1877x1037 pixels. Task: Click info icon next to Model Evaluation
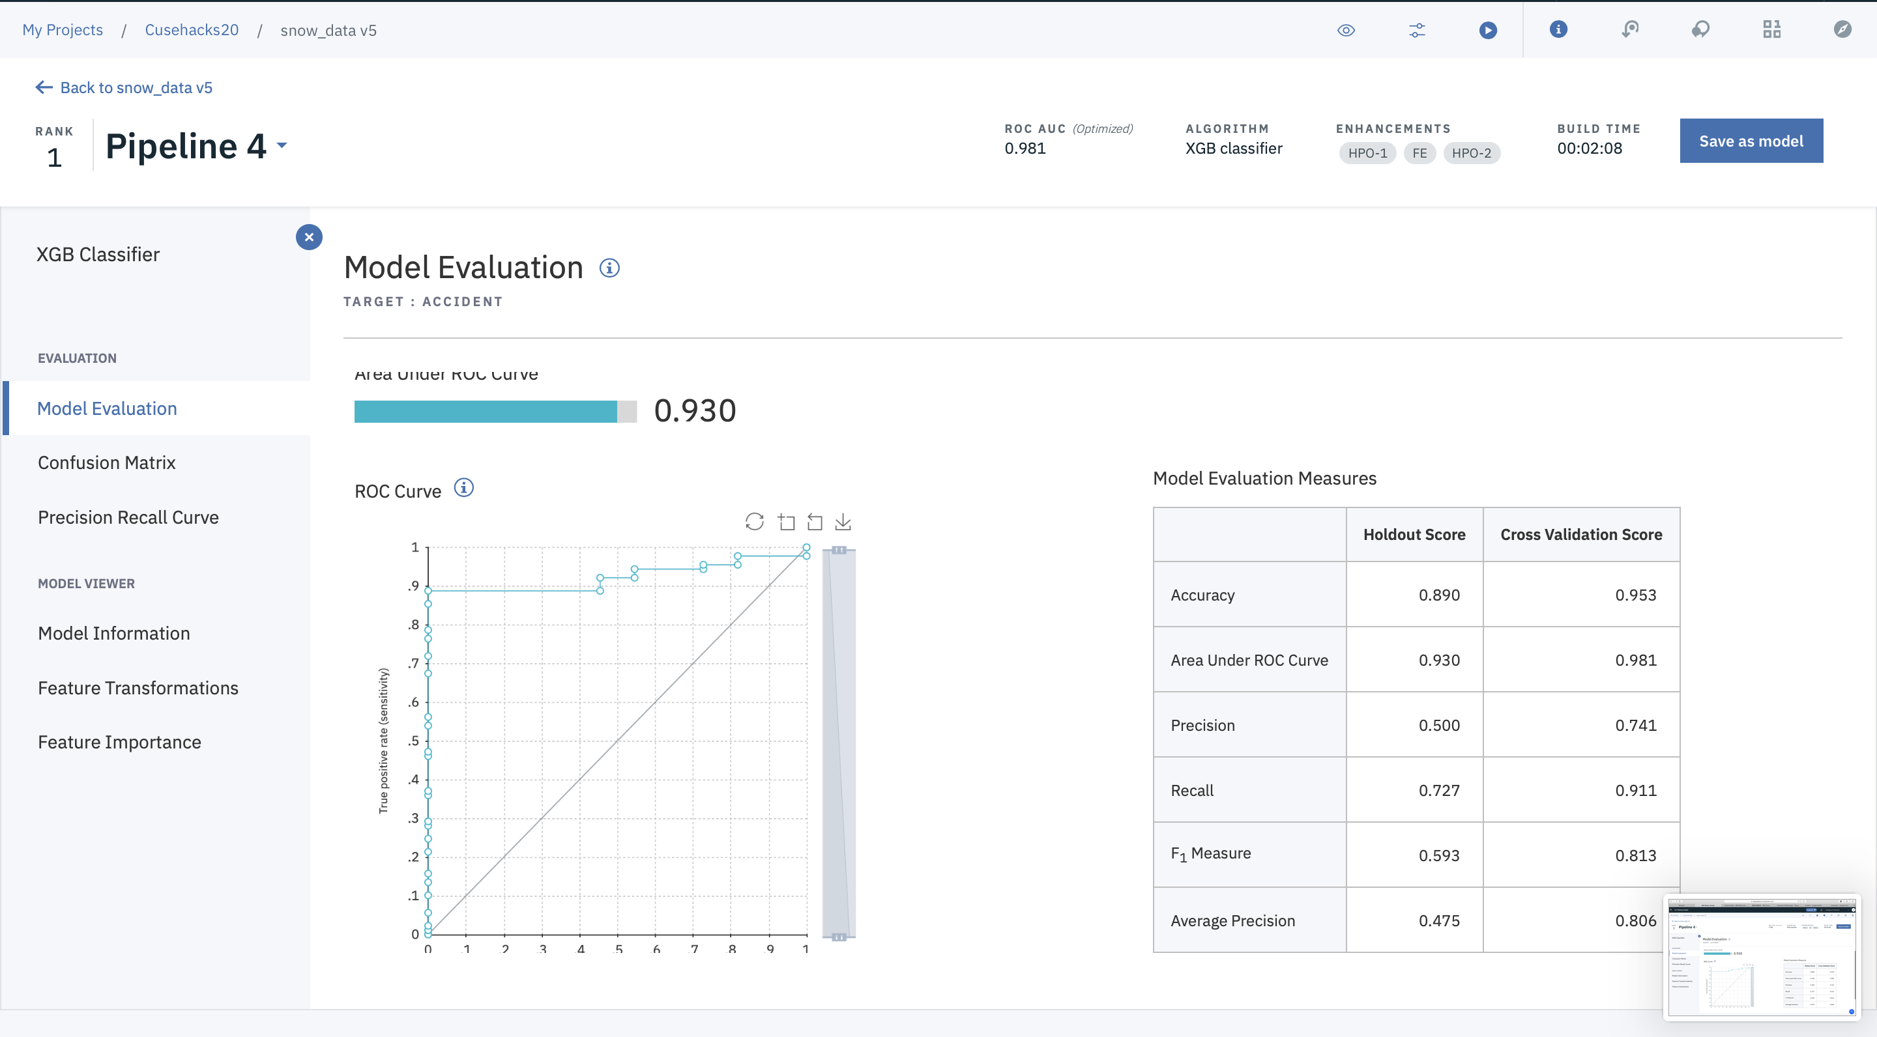coord(609,268)
